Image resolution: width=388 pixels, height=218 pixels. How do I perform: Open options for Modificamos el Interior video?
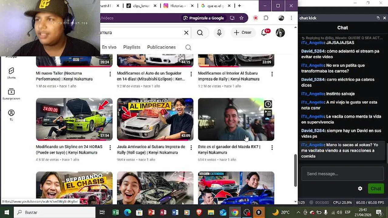[272, 74]
